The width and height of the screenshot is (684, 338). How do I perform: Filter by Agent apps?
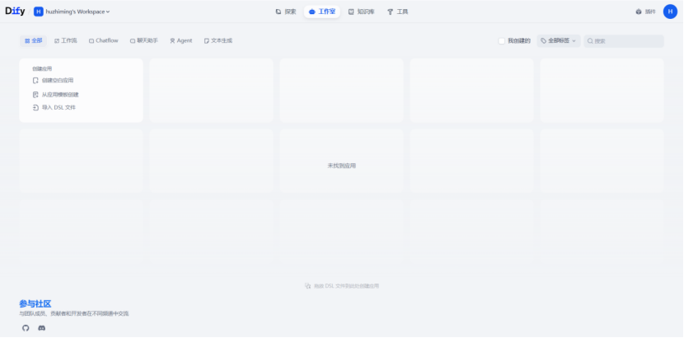pyautogui.click(x=181, y=40)
